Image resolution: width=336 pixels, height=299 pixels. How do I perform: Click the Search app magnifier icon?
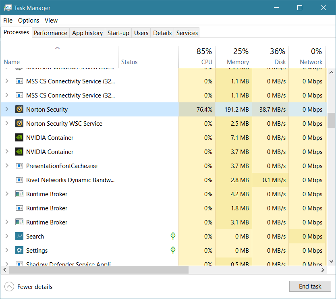(x=19, y=237)
